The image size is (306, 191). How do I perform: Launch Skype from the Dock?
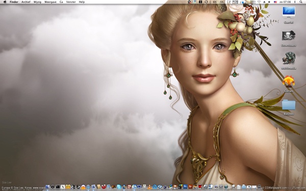pos(119,187)
